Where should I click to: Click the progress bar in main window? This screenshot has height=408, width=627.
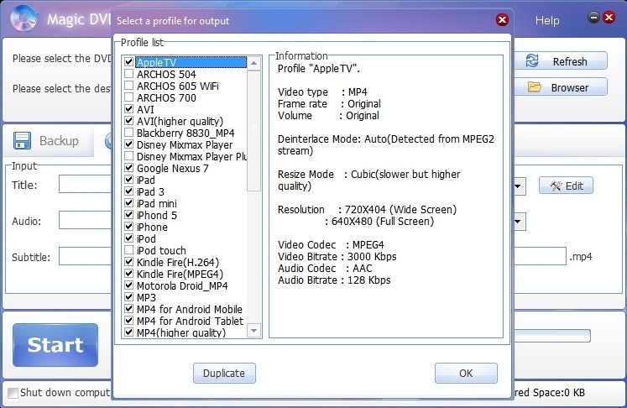tap(551, 336)
